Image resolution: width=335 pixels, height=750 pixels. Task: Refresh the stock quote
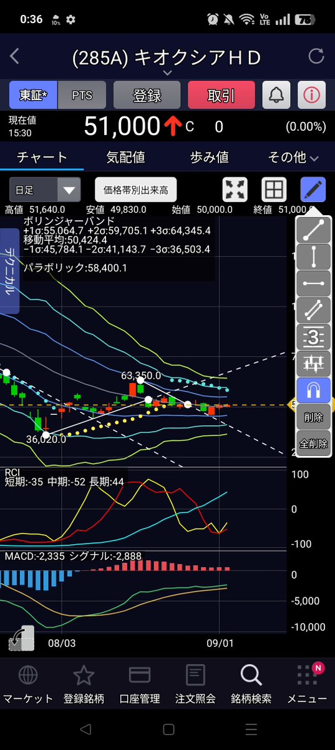pyautogui.click(x=316, y=56)
